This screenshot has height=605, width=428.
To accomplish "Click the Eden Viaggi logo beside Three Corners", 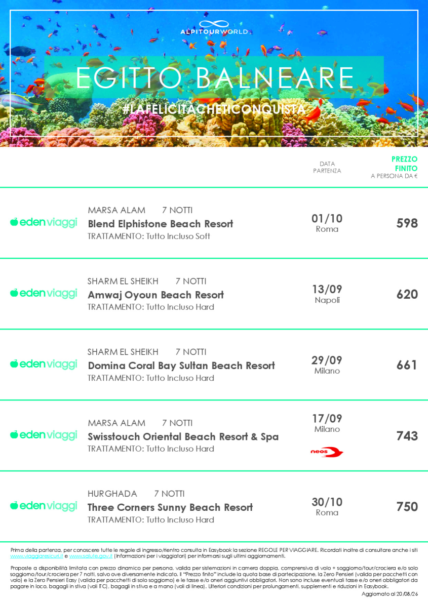I will point(44,506).
